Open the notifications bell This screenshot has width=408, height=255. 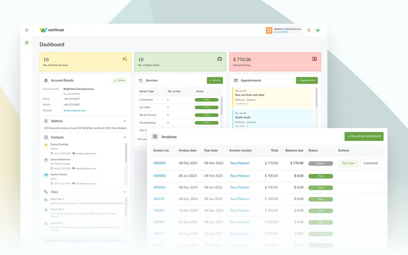(308, 30)
